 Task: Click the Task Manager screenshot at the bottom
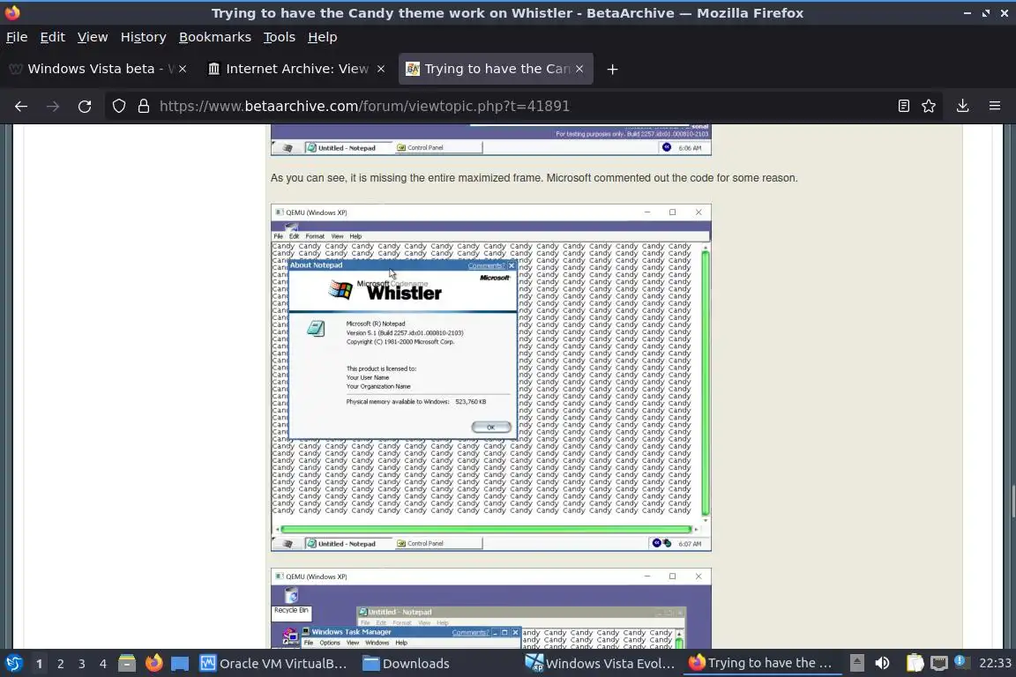[490, 609]
